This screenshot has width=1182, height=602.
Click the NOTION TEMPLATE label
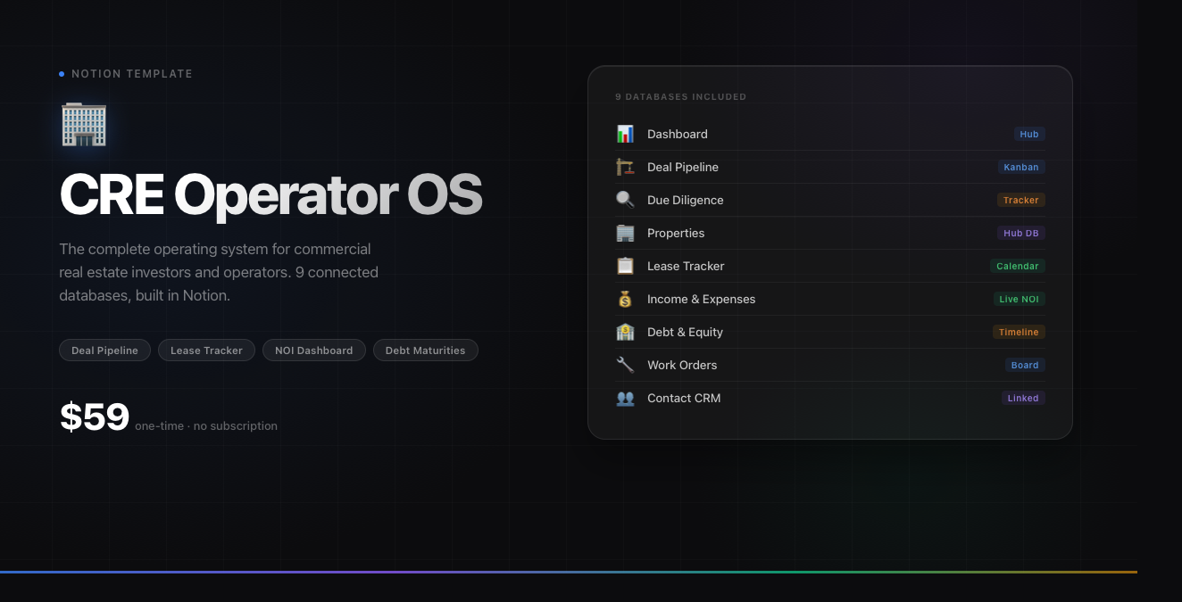(x=132, y=74)
